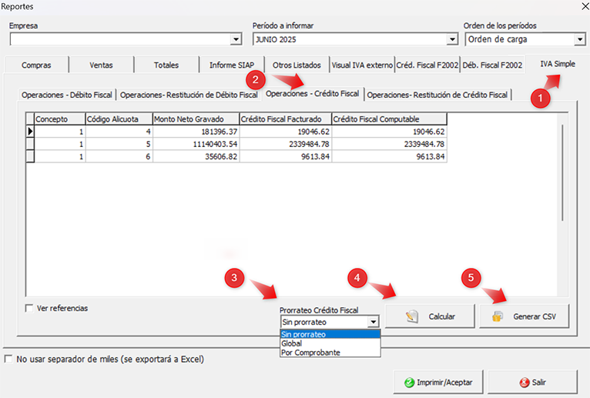Open the Orden de los períodos dropdown
This screenshot has height=398, width=590.
579,39
